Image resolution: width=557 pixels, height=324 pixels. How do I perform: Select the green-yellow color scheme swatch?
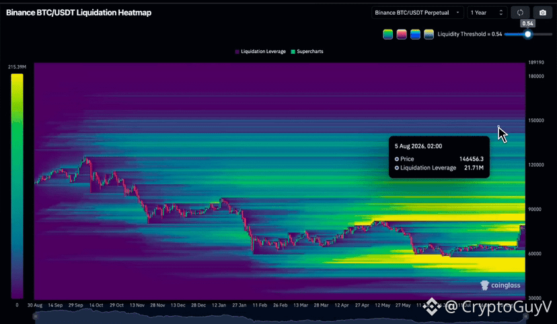tap(388, 34)
